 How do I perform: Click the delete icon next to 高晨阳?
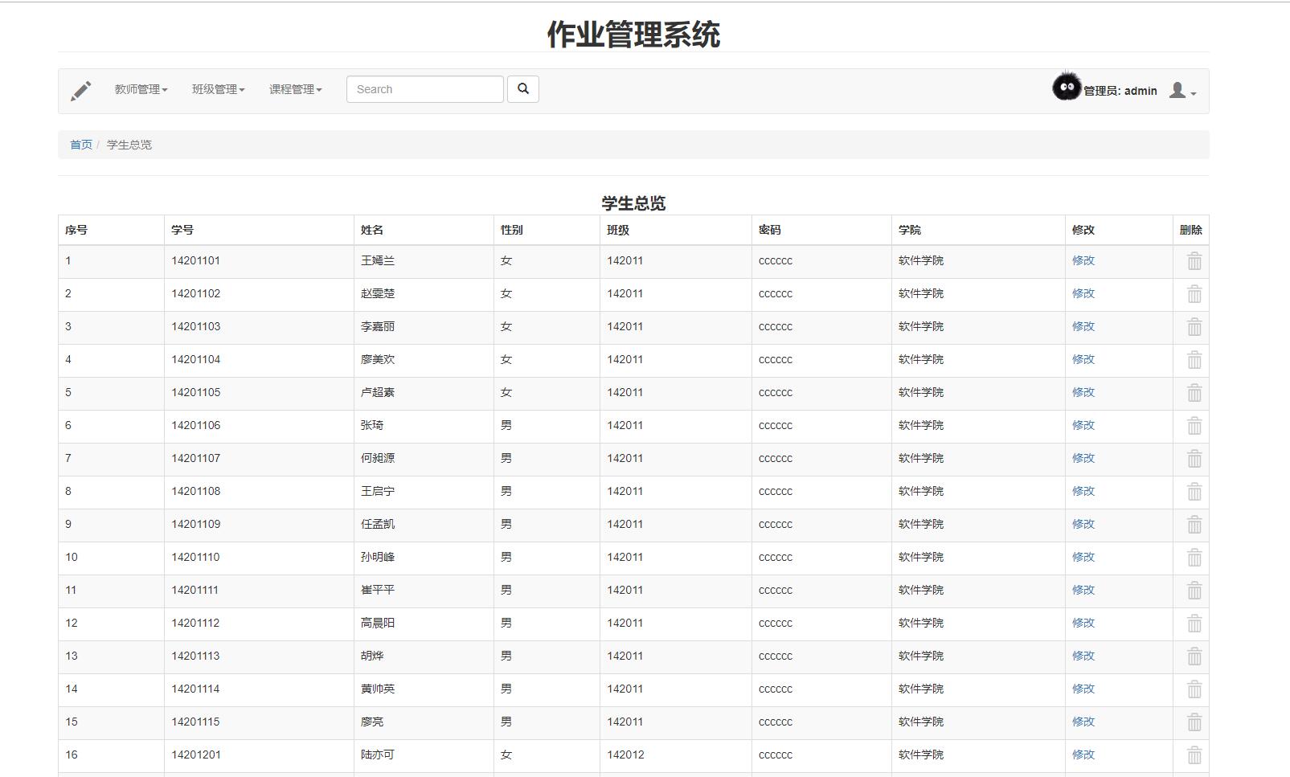1193,623
